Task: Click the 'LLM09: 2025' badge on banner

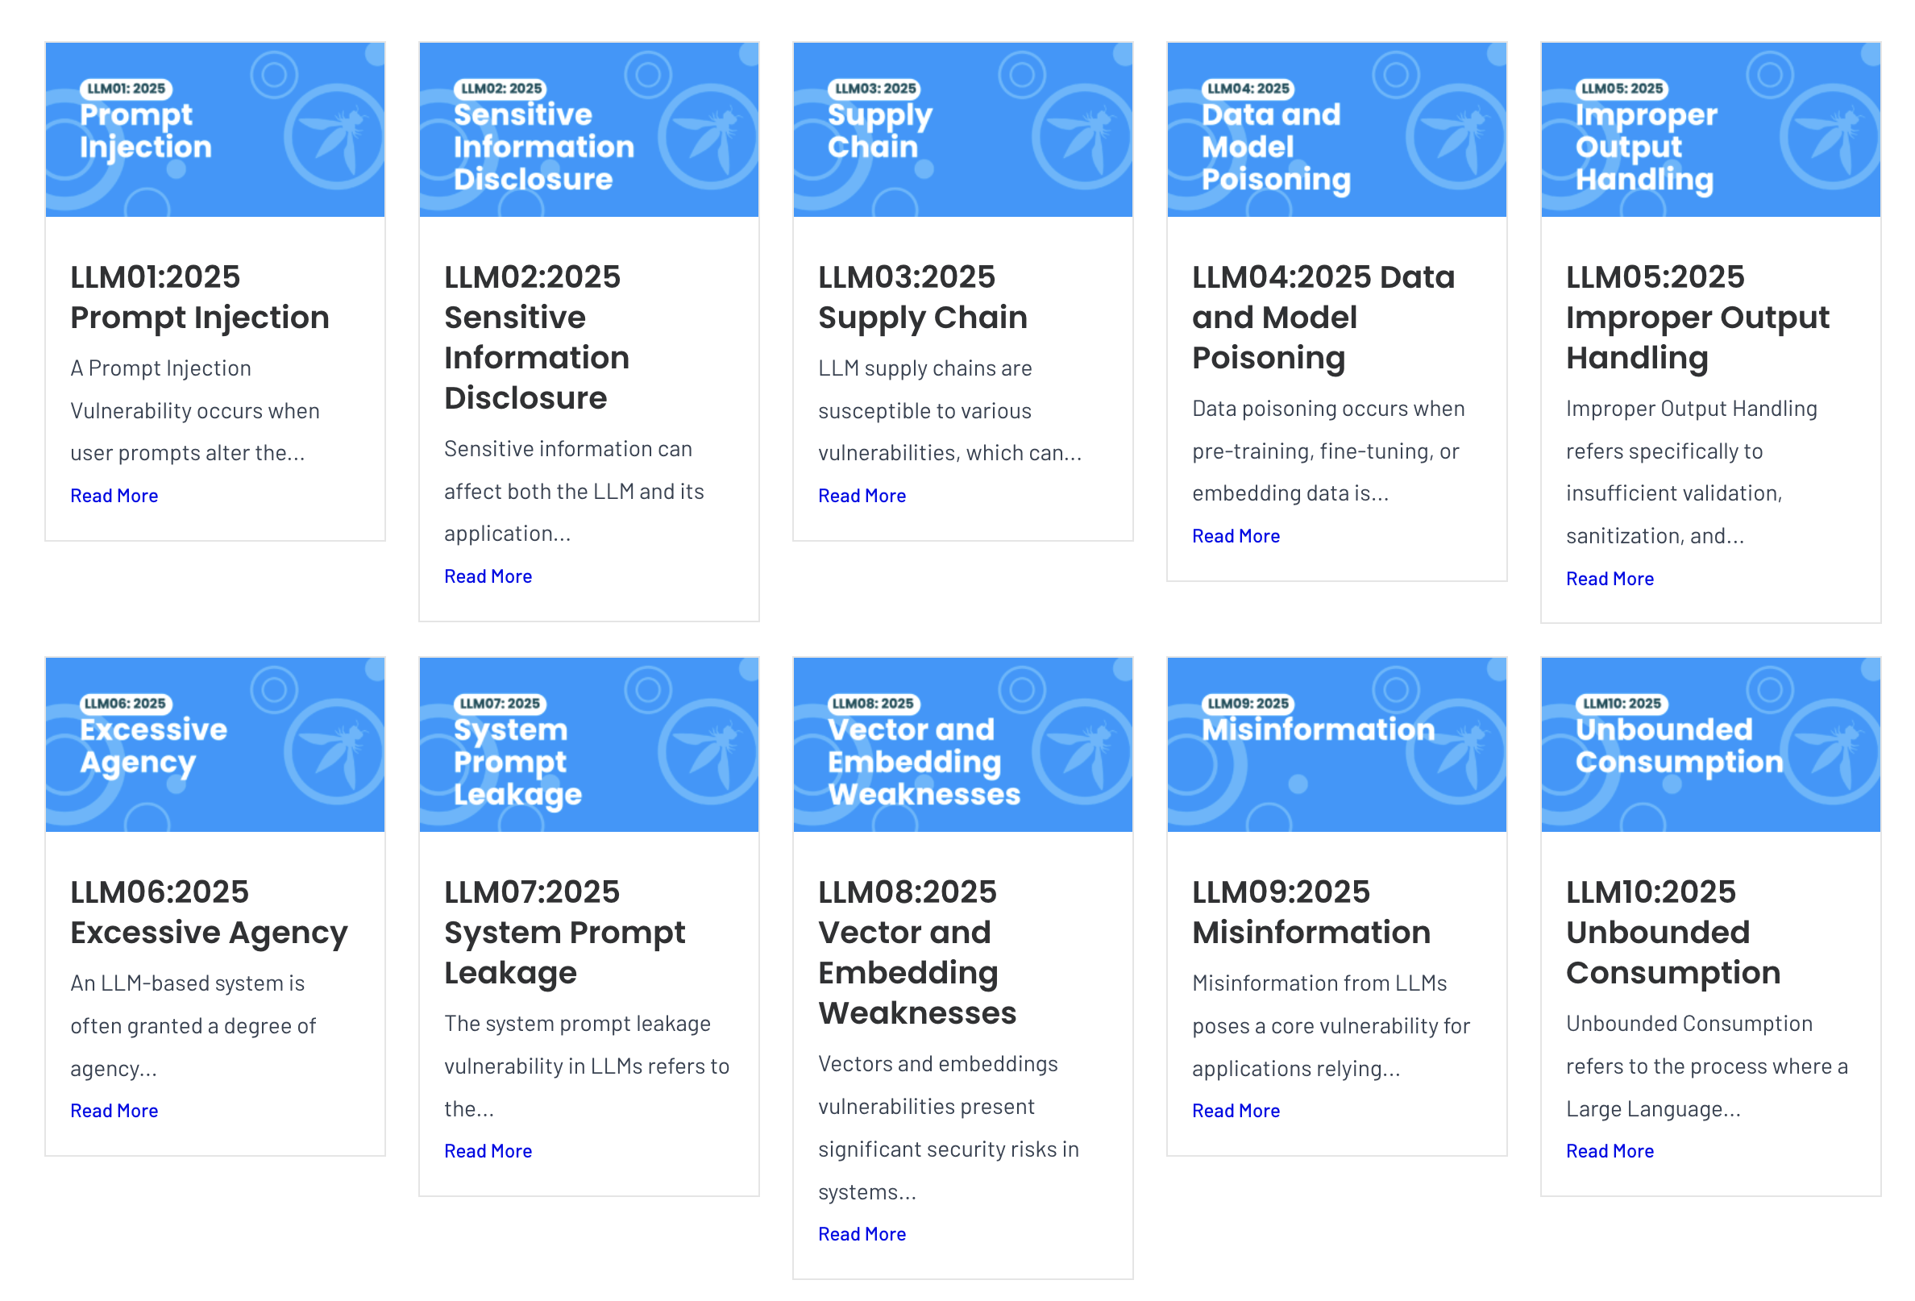Action: pyautogui.click(x=1248, y=703)
